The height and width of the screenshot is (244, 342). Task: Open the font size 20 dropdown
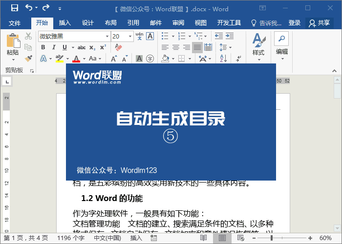[x=130, y=37]
